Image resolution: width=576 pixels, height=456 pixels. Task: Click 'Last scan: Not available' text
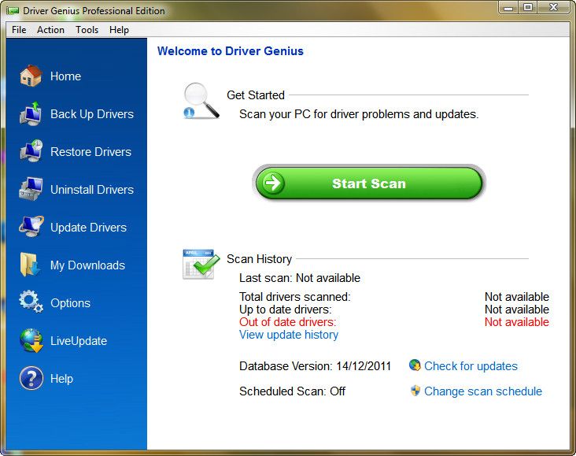pyautogui.click(x=300, y=278)
